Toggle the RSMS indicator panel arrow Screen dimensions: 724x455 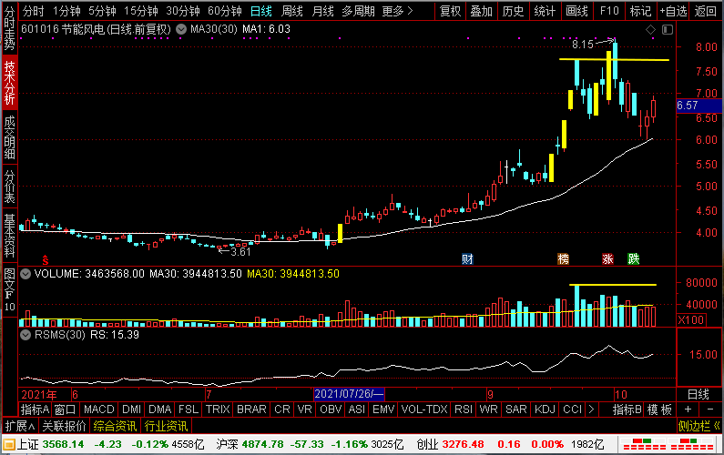point(25,334)
